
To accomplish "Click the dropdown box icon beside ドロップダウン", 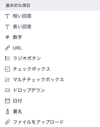I will point(7,90).
